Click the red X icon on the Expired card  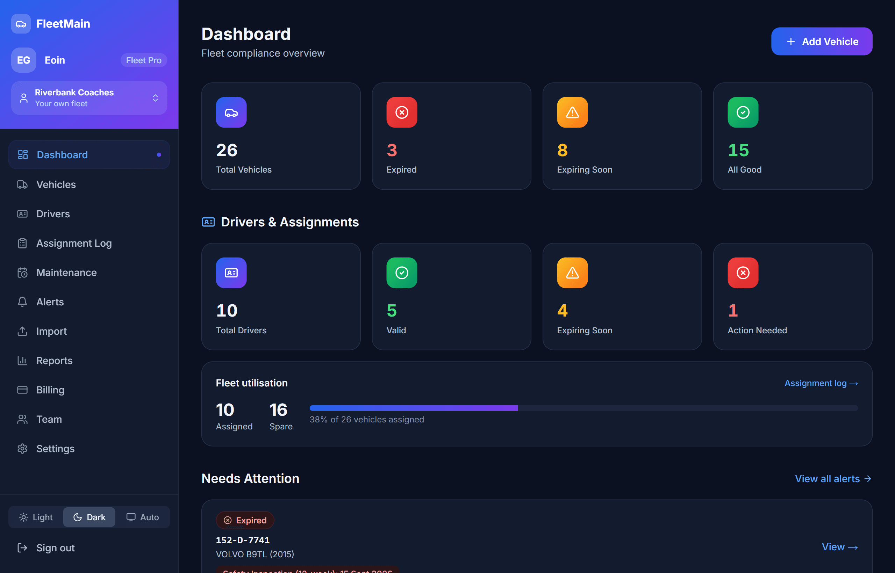402,113
